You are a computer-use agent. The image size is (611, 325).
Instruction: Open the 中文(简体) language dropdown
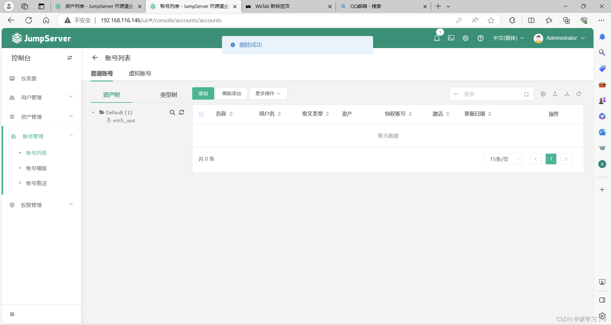click(x=508, y=38)
